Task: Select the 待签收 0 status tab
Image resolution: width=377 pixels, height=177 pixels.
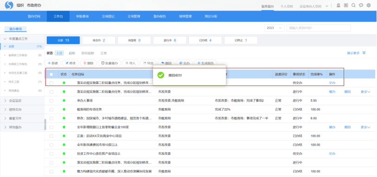Action: (x=134, y=40)
